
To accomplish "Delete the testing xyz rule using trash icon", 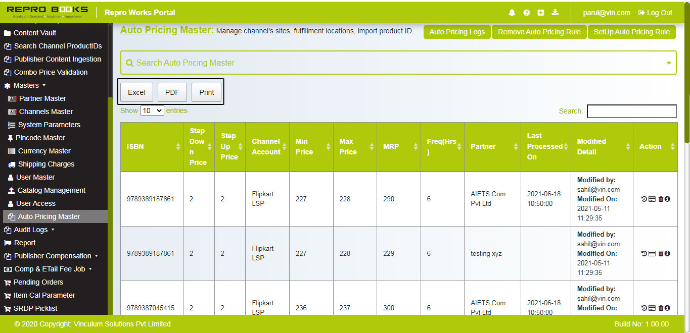I will (x=660, y=254).
